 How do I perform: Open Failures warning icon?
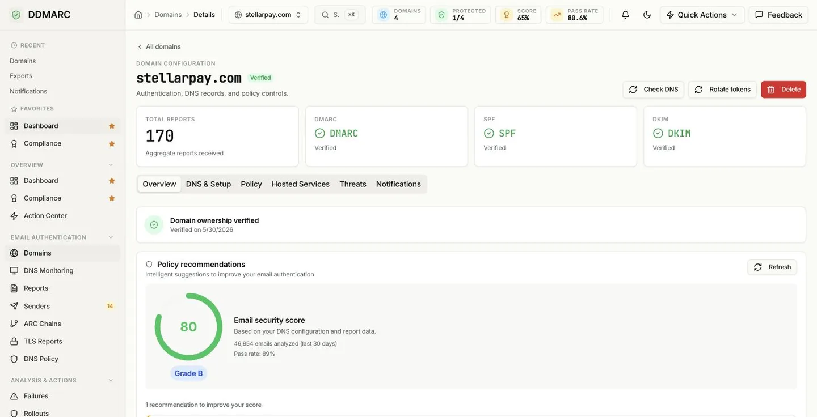[x=14, y=396]
